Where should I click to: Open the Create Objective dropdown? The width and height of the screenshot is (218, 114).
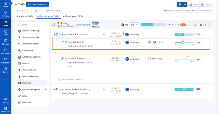(37, 4)
